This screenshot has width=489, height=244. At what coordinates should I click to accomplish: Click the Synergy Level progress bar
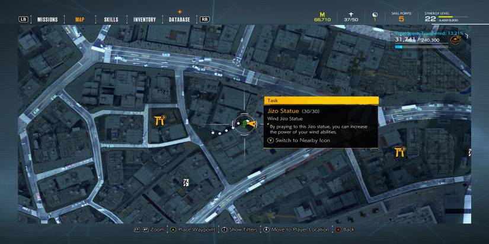(453, 17)
